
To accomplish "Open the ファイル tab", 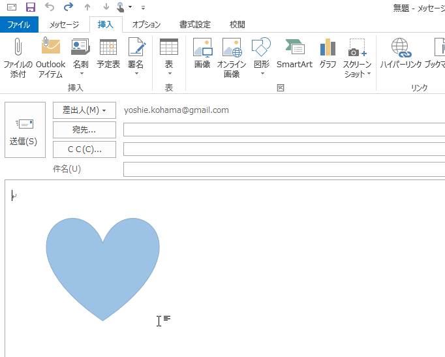I will click(x=19, y=25).
